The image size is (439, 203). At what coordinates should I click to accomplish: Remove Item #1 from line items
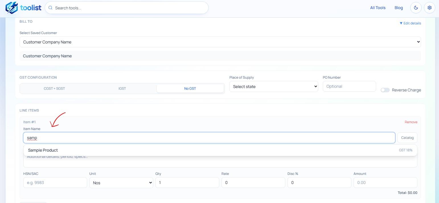tap(411, 122)
